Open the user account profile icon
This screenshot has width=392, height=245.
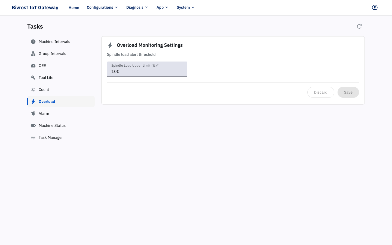[x=375, y=8]
